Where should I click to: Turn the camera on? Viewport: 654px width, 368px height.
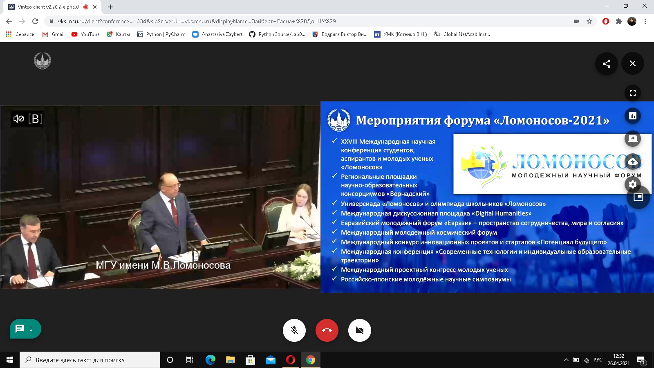360,330
